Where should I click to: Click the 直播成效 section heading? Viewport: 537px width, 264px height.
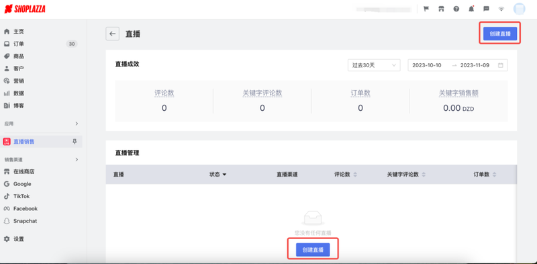(x=127, y=64)
